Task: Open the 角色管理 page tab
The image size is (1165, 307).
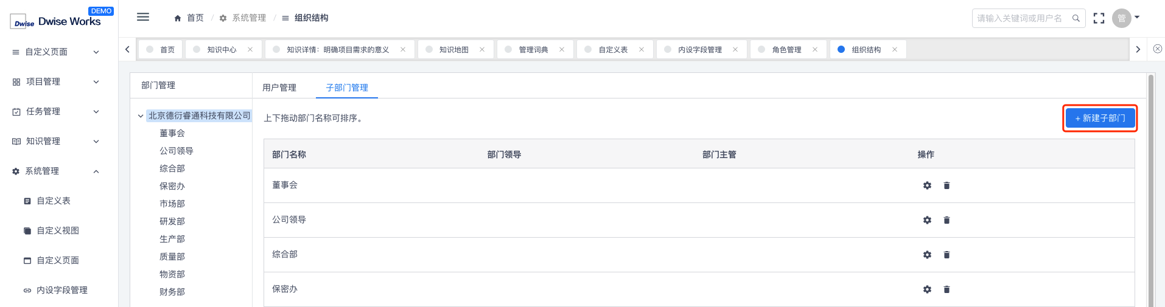Action: [786, 50]
